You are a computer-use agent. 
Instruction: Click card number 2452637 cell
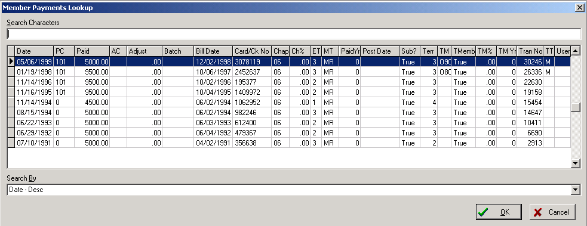pyautogui.click(x=252, y=72)
